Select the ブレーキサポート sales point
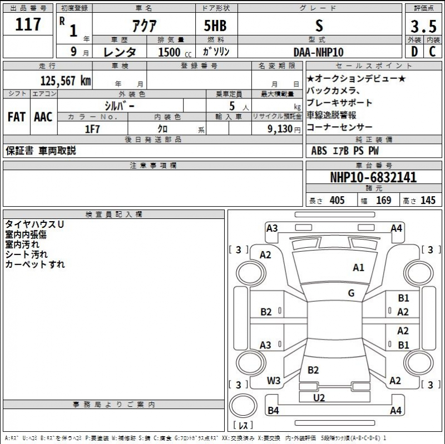Viewport: 445px width, 444px height. [339, 103]
